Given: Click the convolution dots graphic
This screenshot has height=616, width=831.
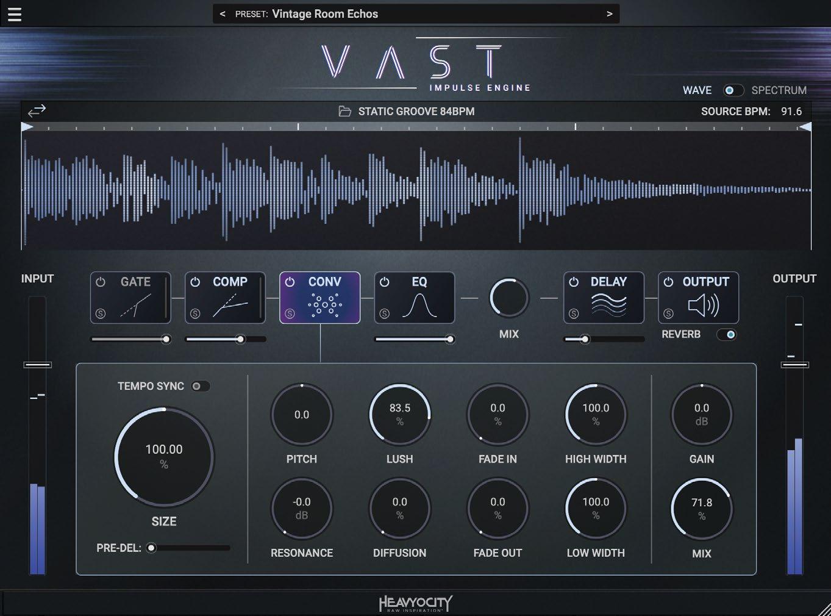Looking at the screenshot, I should tap(324, 305).
